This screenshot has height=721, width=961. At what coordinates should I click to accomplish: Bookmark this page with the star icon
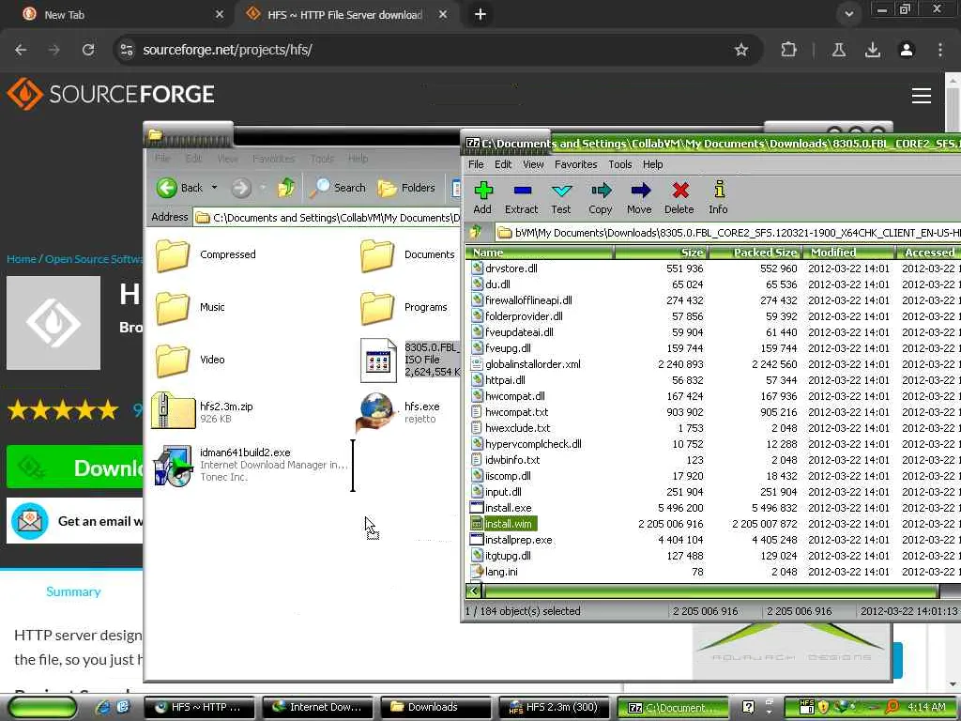741,50
